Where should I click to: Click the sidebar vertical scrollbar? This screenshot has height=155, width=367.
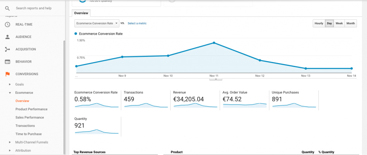[65, 97]
